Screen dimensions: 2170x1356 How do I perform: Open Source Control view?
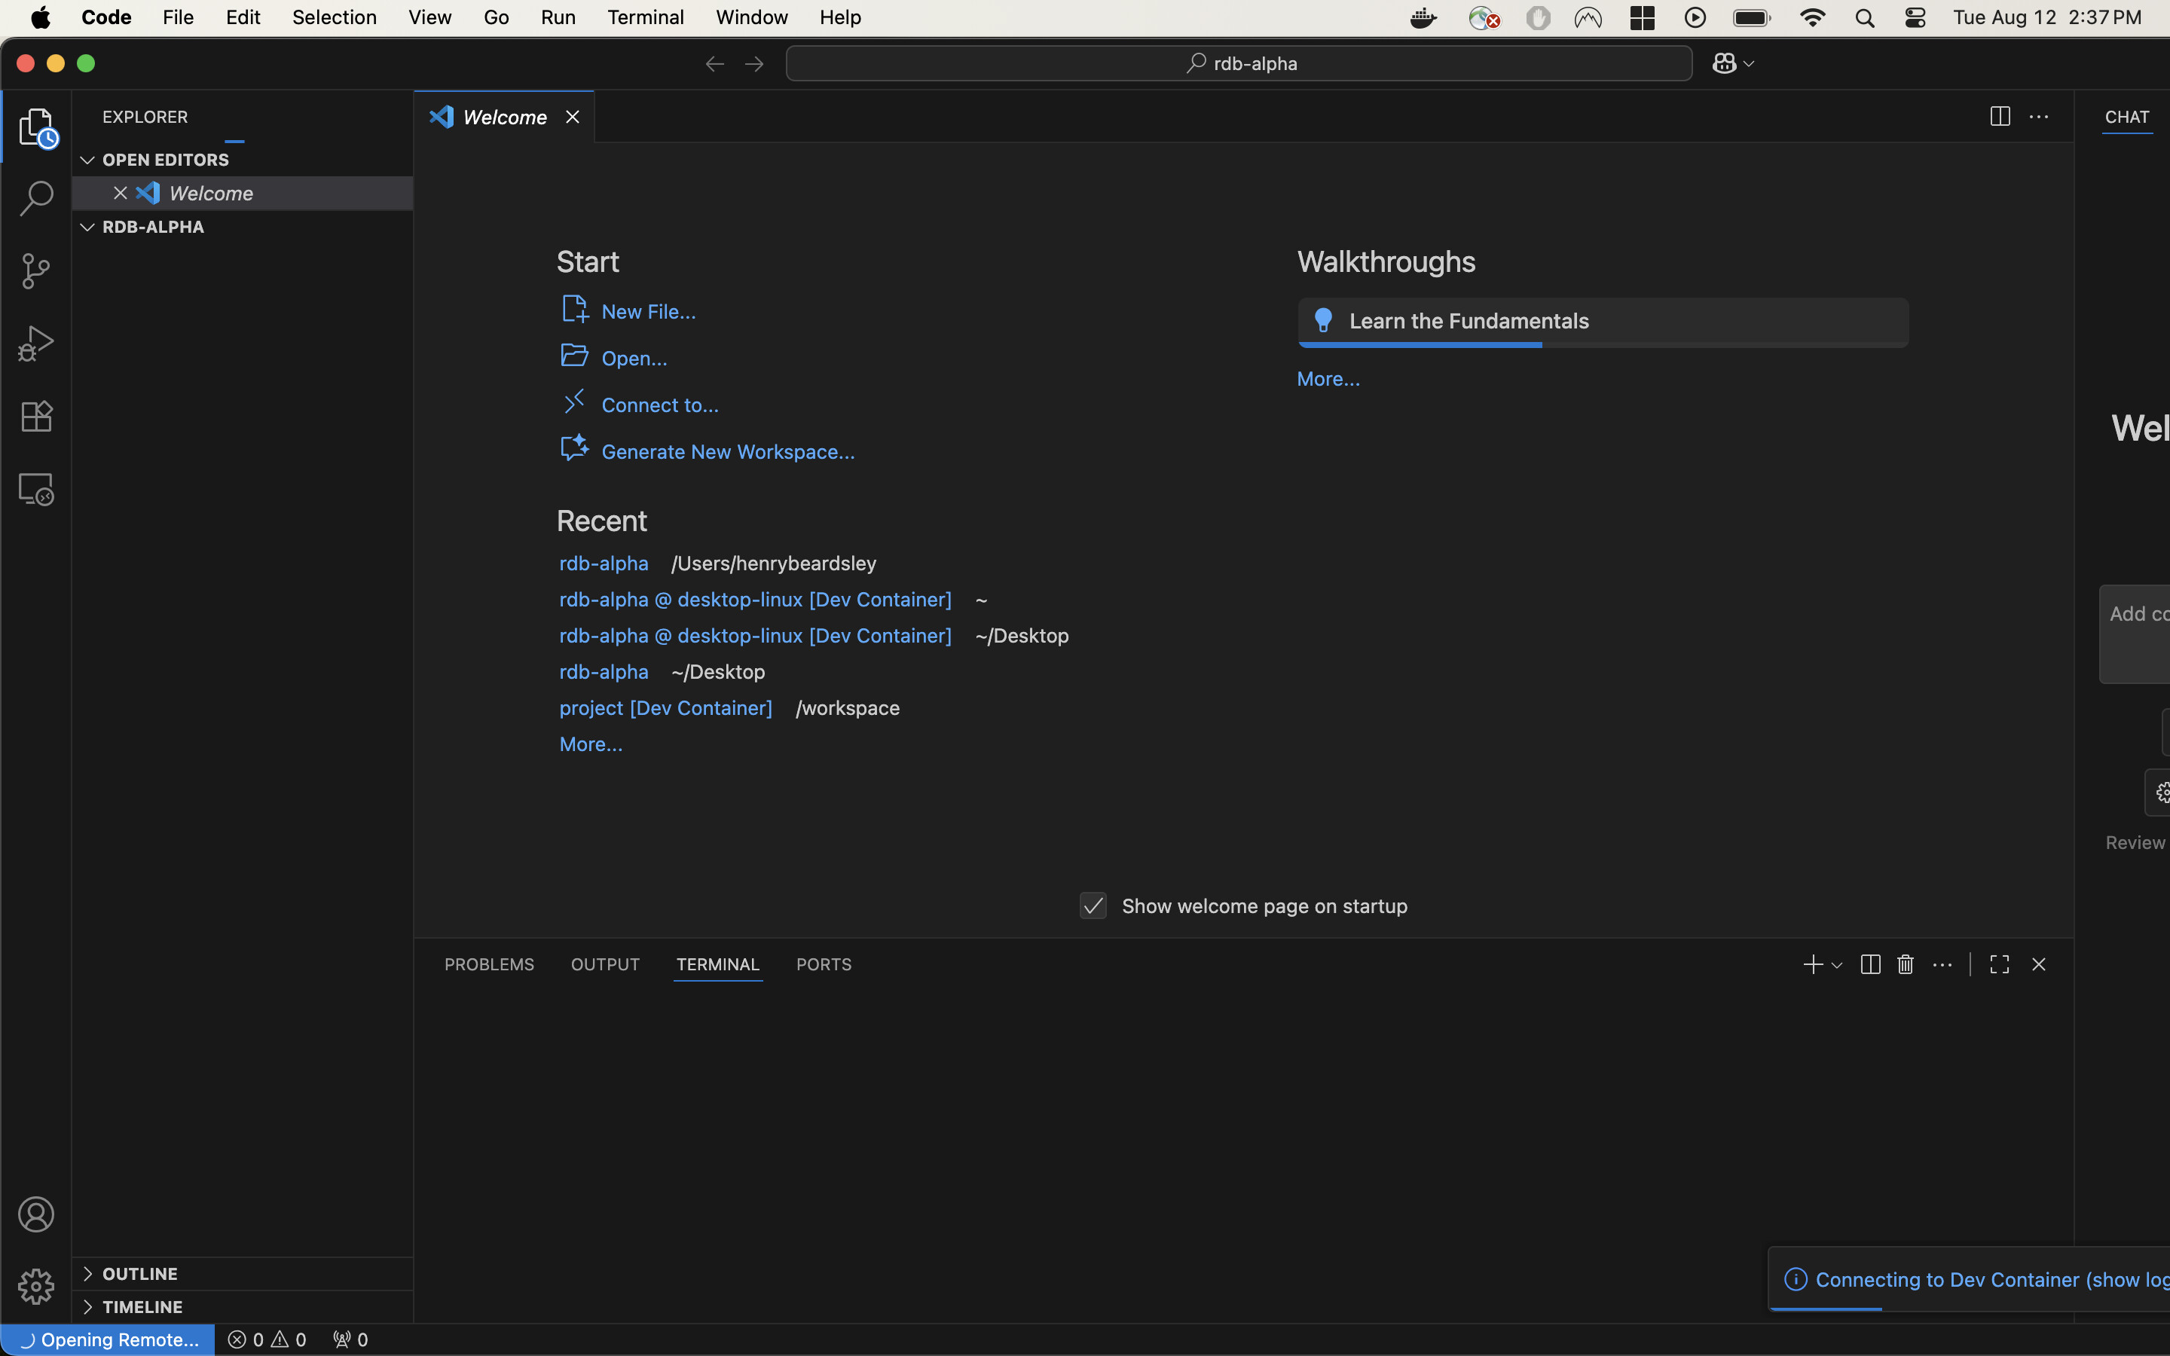click(36, 271)
